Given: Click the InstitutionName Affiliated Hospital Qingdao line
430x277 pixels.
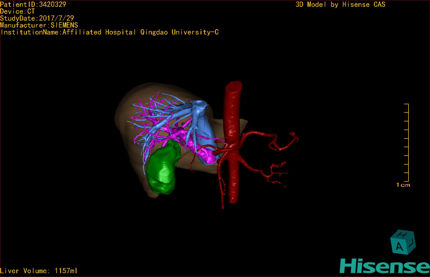Looking at the screenshot, I should click(109, 32).
